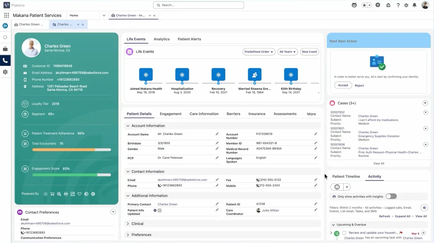
Task: Open the global Create New plus icon
Action: pos(378,5)
